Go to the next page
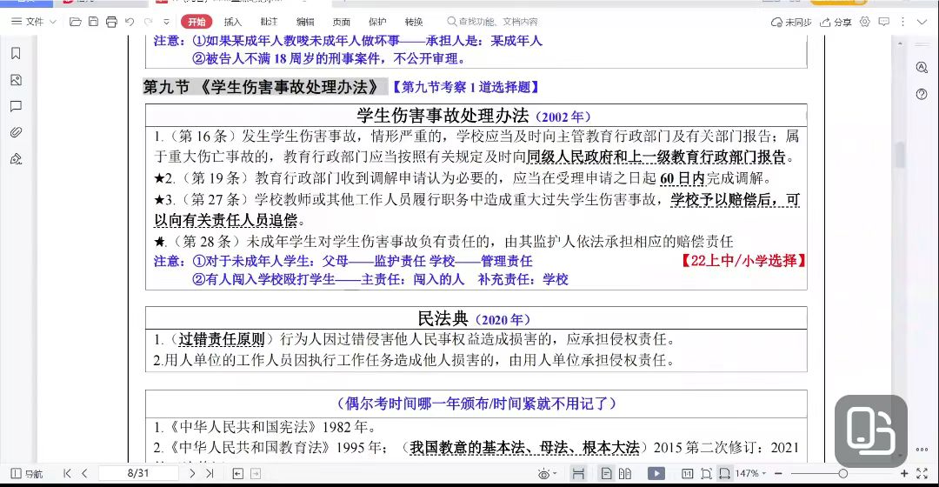This screenshot has height=487, width=939. coord(192,473)
